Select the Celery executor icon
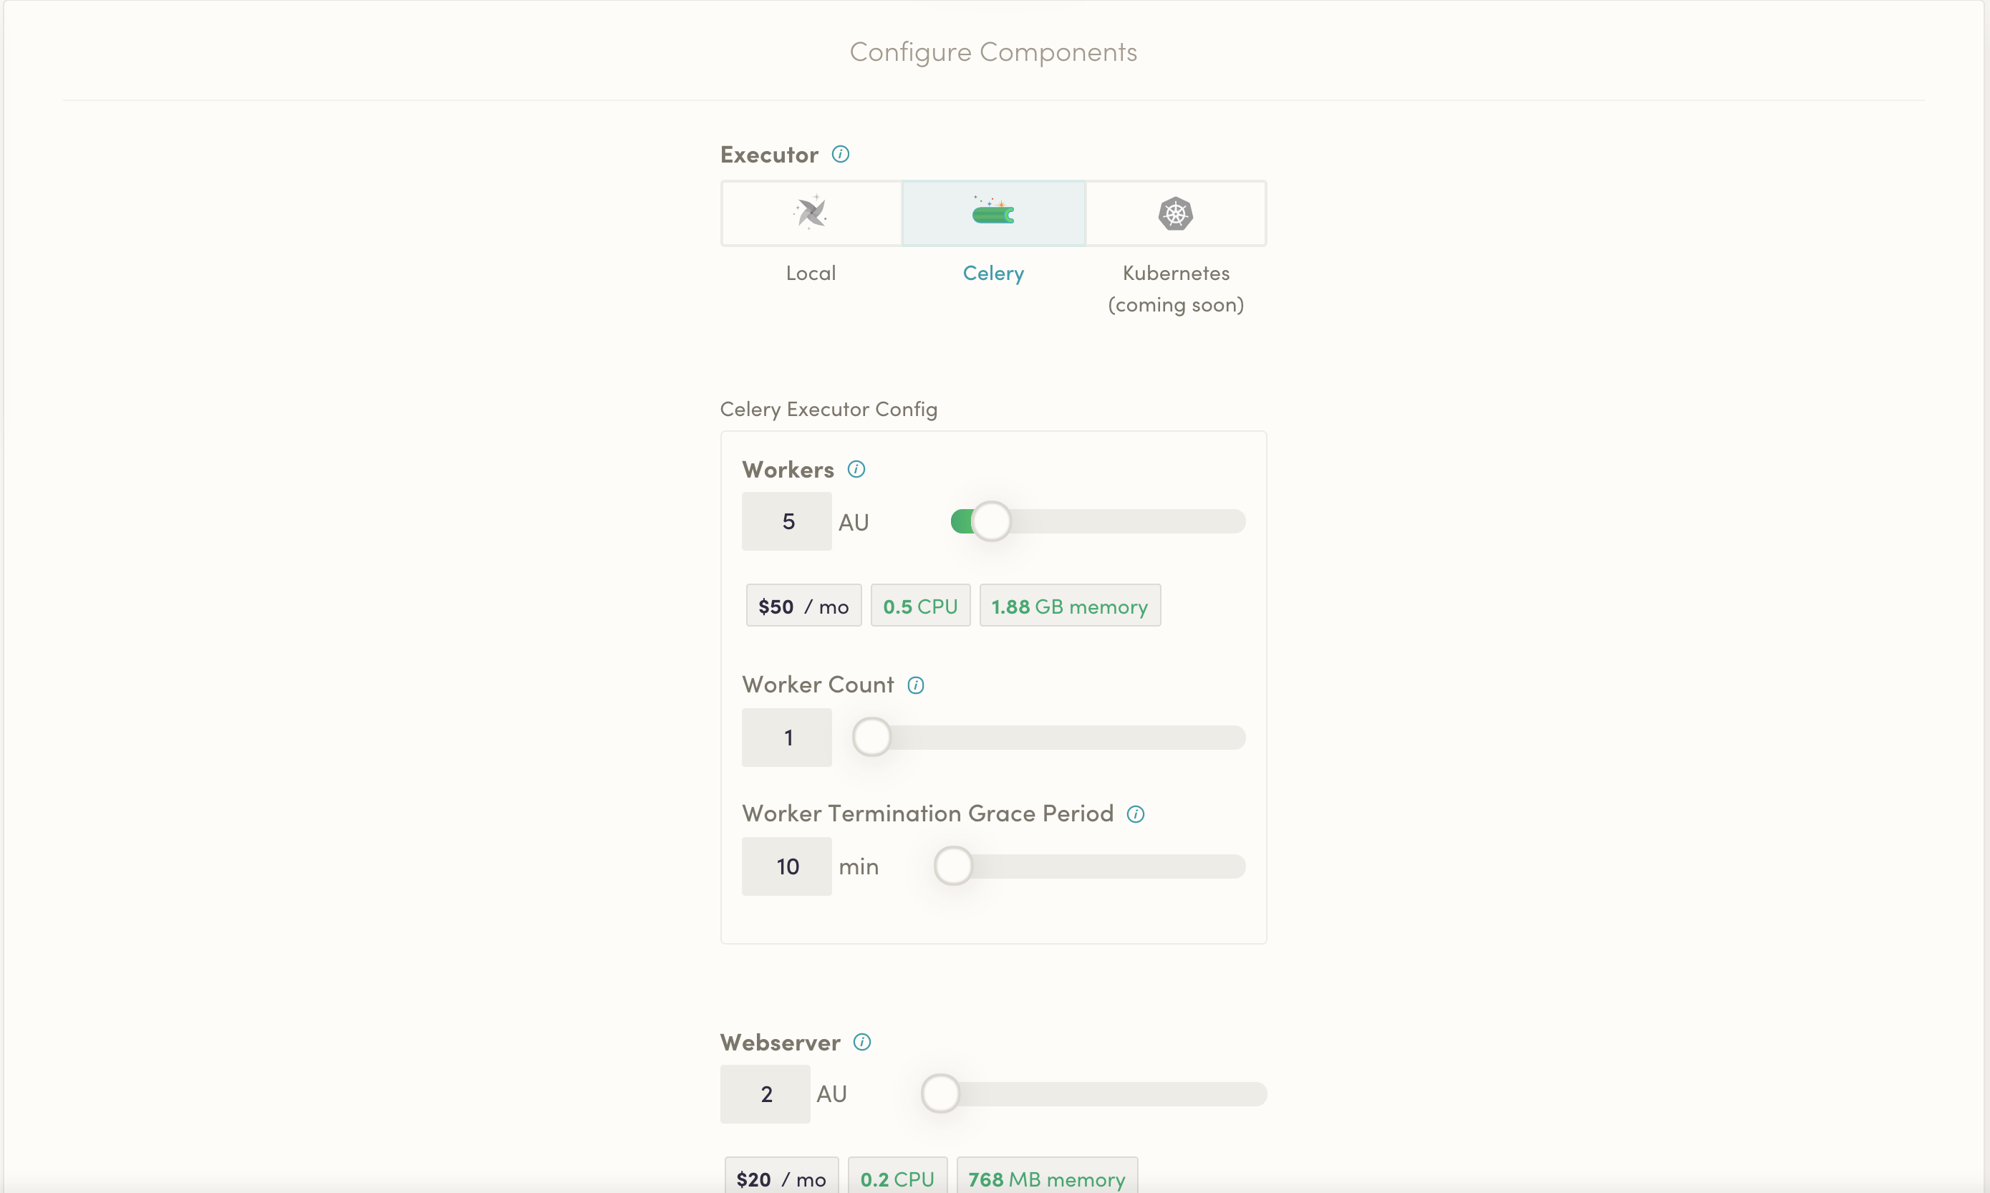The width and height of the screenshot is (1990, 1193). [x=993, y=213]
